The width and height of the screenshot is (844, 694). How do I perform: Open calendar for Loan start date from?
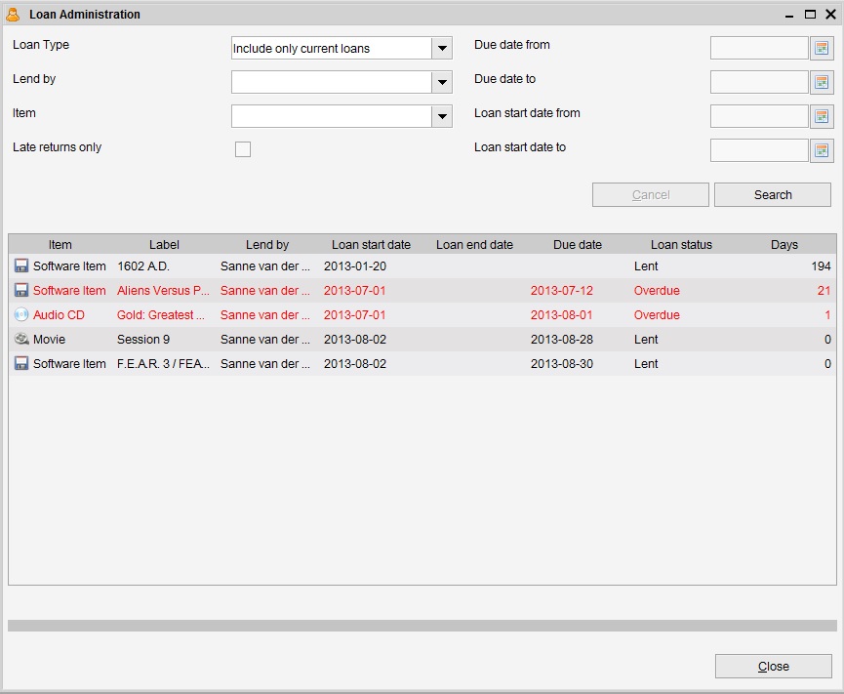click(822, 116)
